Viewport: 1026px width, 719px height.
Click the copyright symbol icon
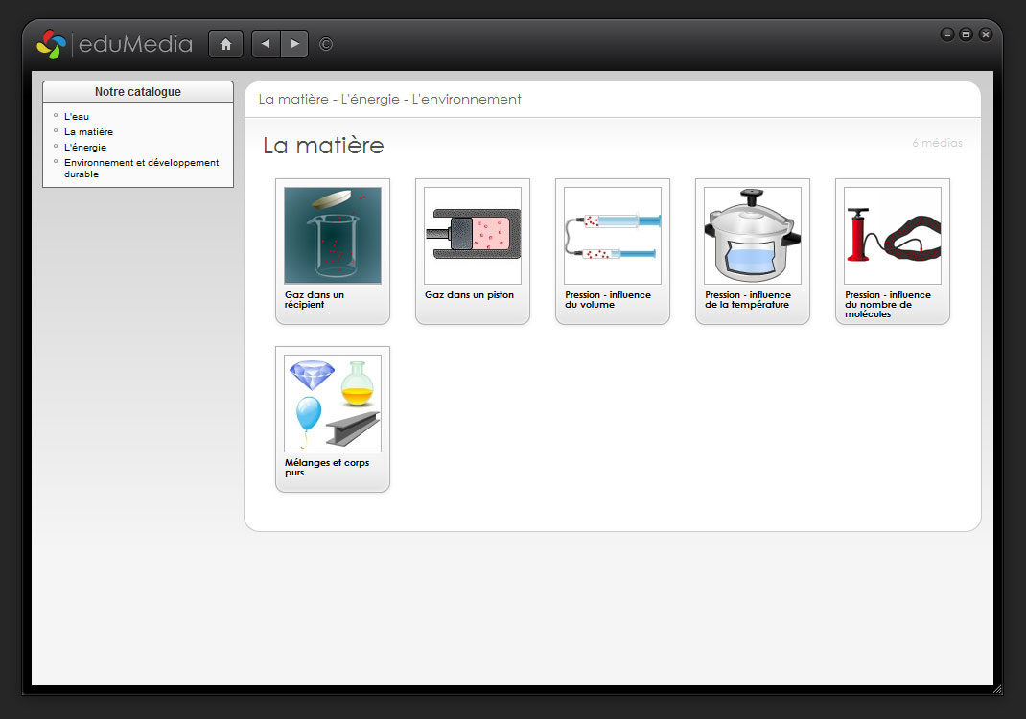pyautogui.click(x=326, y=44)
